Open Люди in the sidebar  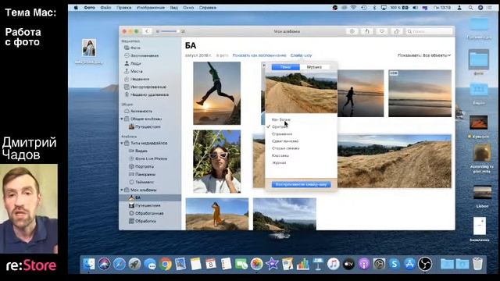point(135,63)
